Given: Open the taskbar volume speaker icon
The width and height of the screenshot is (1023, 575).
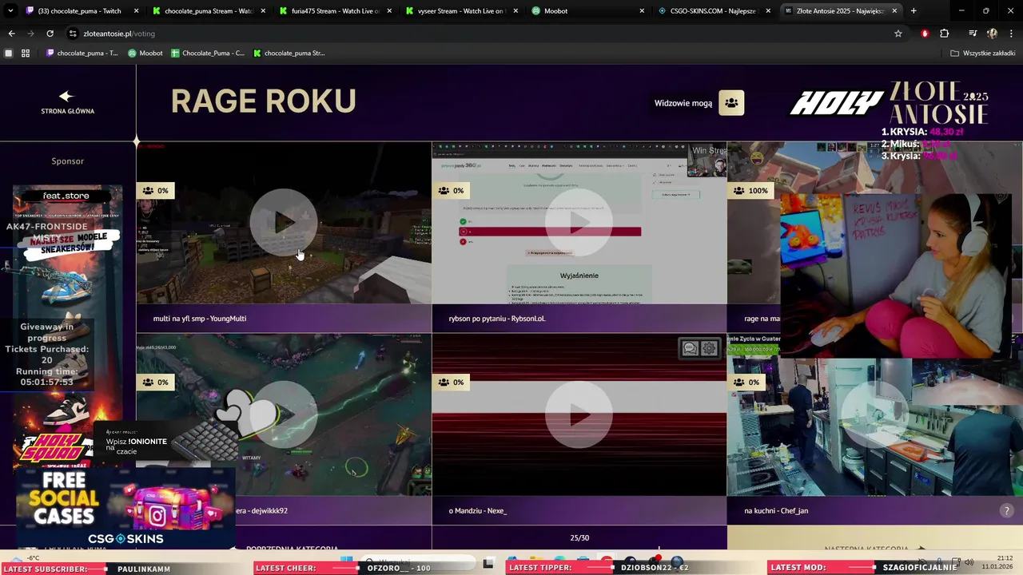Looking at the screenshot, I should coord(969,562).
